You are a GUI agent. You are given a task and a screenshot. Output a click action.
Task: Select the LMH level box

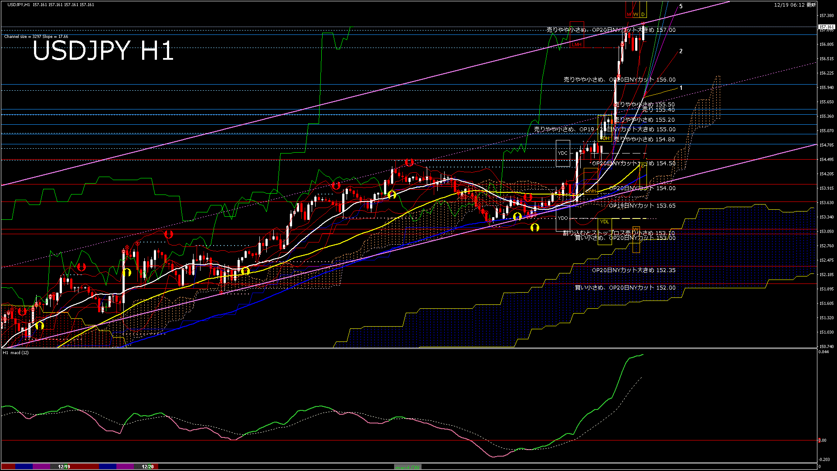577,34
